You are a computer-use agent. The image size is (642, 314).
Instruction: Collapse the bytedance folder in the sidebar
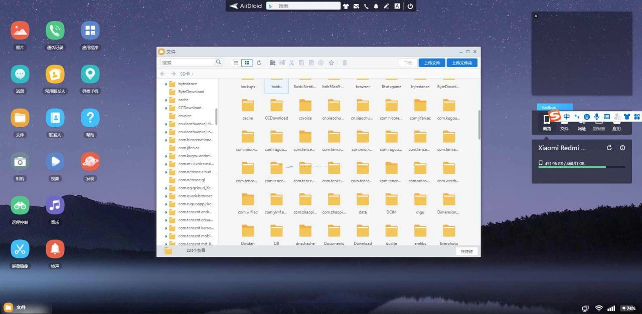coord(166,84)
